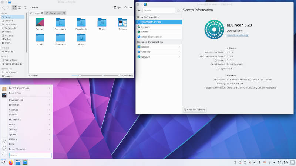Open the Templates folder icon in Dolphin
Image resolution: width=296 pixels, height=166 pixels.
click(x=60, y=38)
